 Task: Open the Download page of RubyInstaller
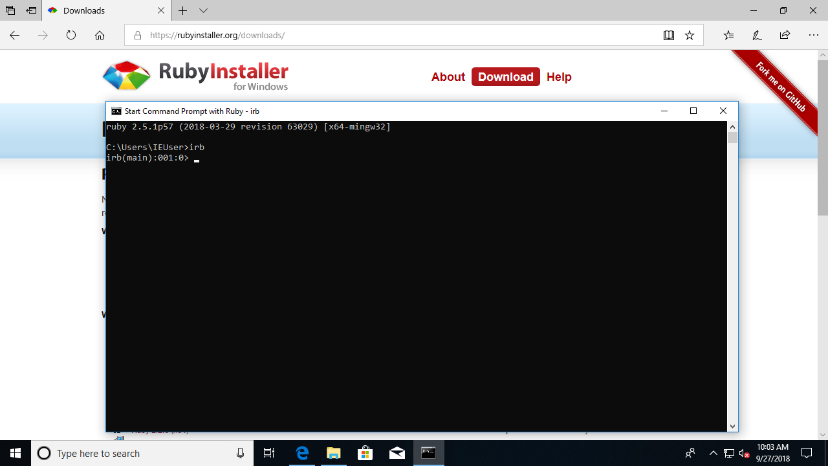[x=506, y=77]
